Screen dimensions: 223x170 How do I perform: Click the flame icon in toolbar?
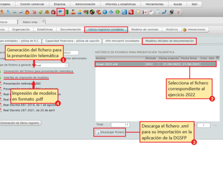click(27, 12)
